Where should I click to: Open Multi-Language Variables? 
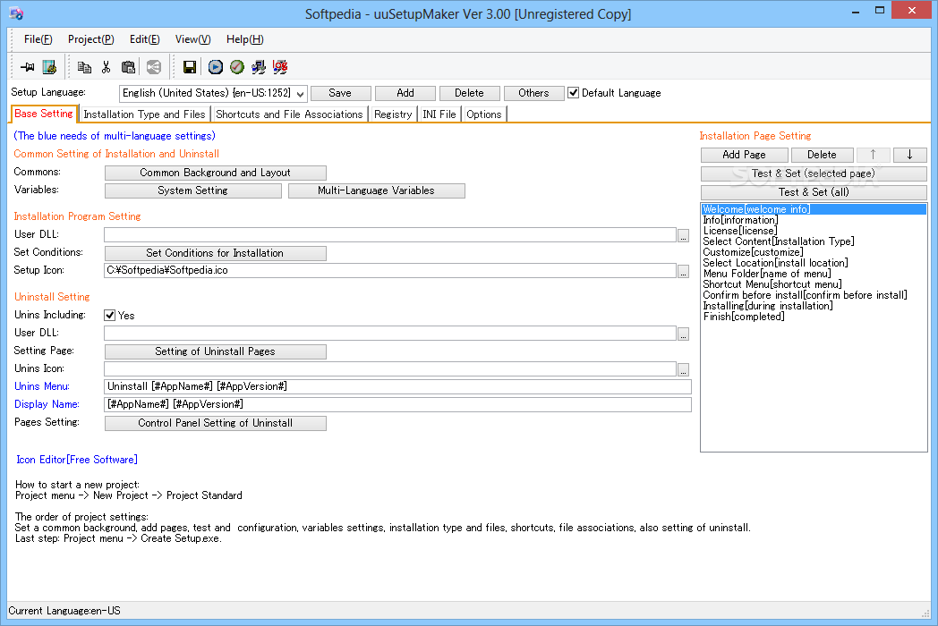(376, 190)
